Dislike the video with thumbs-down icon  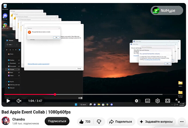[99, 122]
